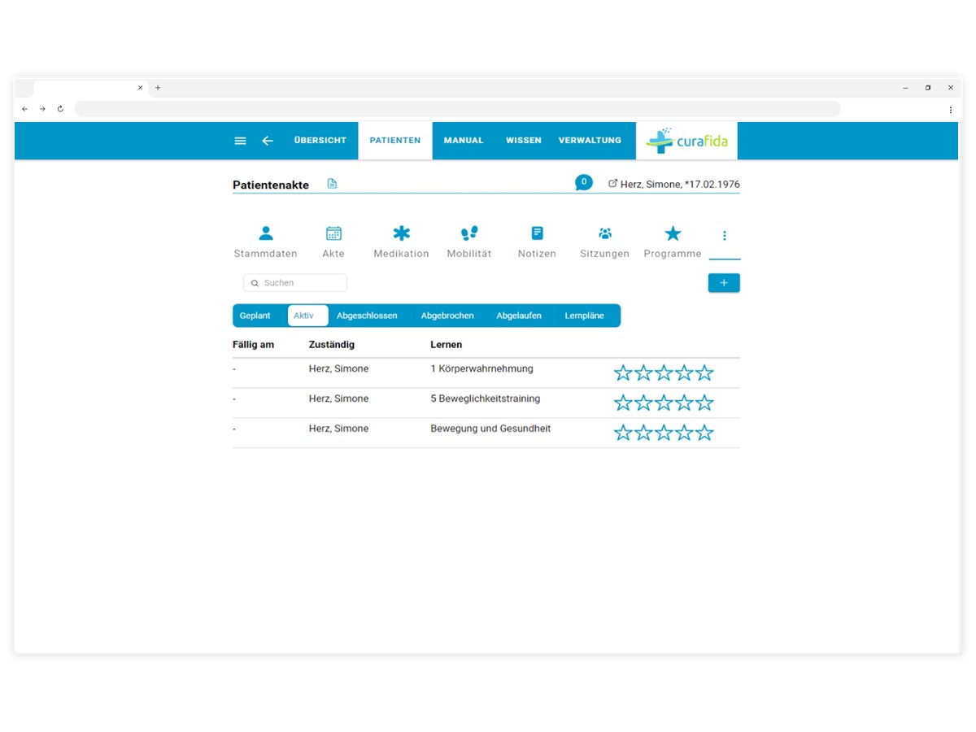Screen dimensions: 976x732
Task: Rate 5 Beweglichkeitstraining with five stars
Action: tap(704, 403)
